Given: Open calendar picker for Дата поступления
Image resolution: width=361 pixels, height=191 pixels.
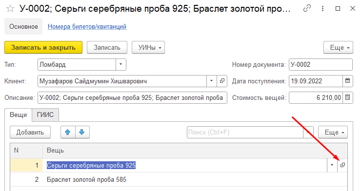Looking at the screenshot, I should (348, 81).
